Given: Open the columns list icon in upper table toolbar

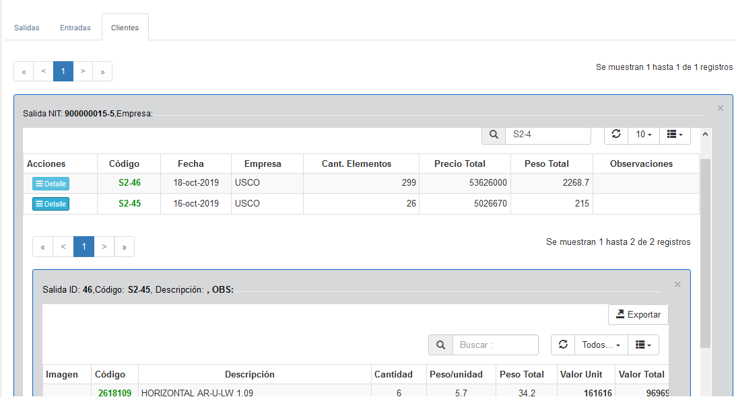Looking at the screenshot, I should (674, 134).
